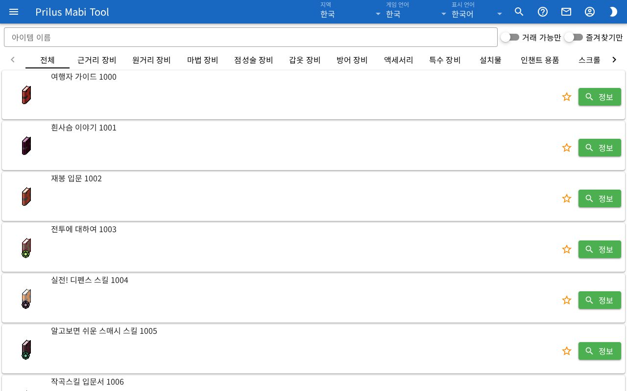Switch to the 인챈트 용품 tab
This screenshot has width=627, height=391.
[x=540, y=60]
